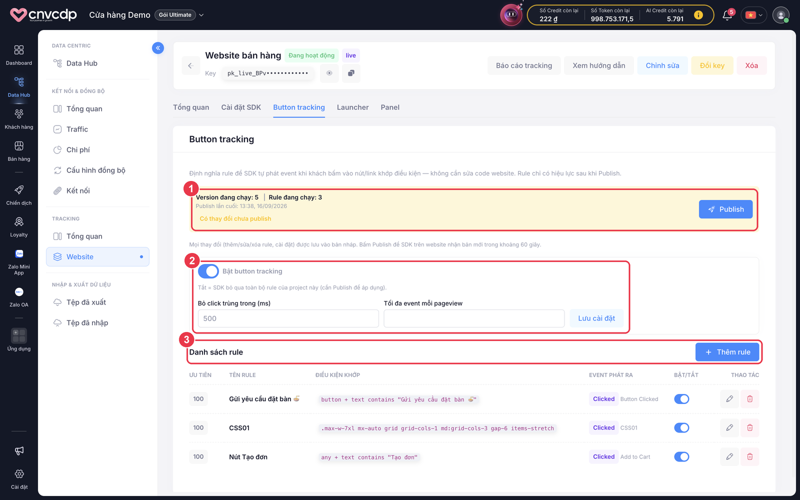Open the Panel tab

[390, 107]
